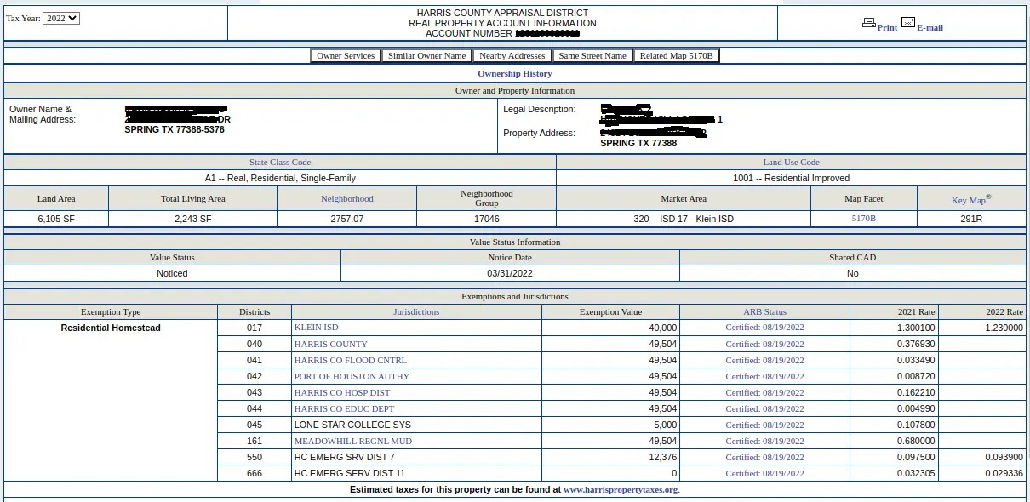Open the Owner Services button

pos(346,55)
